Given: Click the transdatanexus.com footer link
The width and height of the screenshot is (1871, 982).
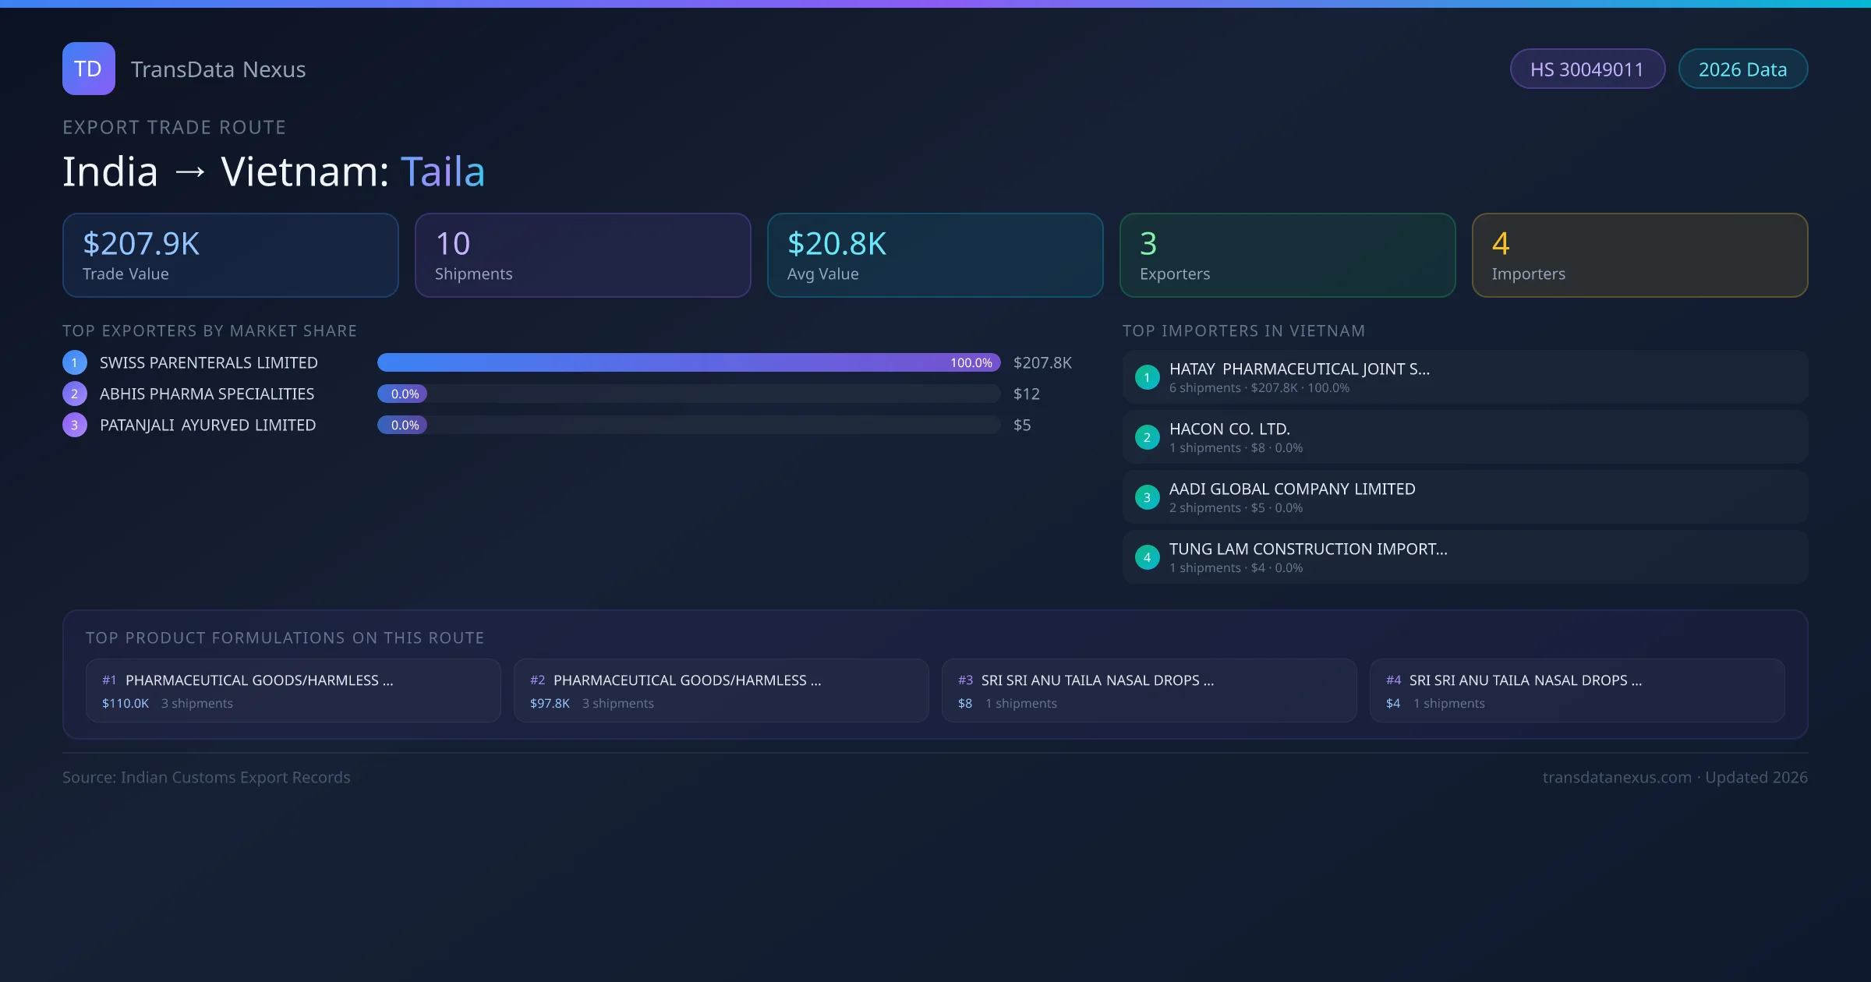Looking at the screenshot, I should pos(1617,777).
